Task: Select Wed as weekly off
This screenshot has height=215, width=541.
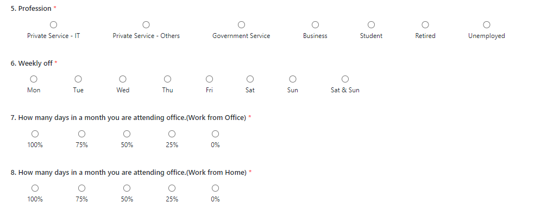Action: pos(123,79)
